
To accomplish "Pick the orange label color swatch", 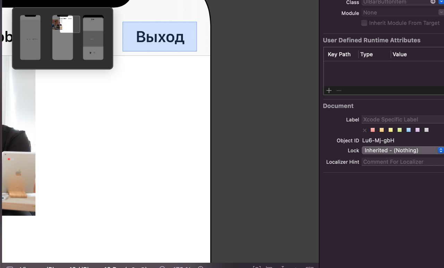I will pos(382,130).
